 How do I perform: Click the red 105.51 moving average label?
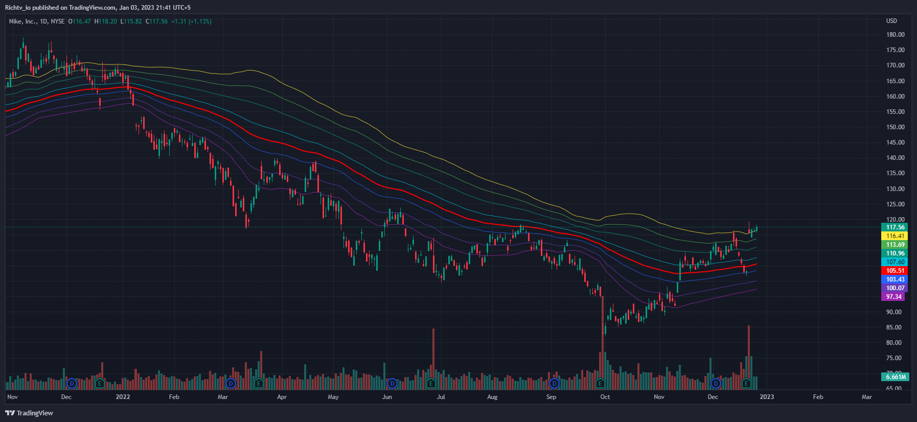click(x=895, y=271)
